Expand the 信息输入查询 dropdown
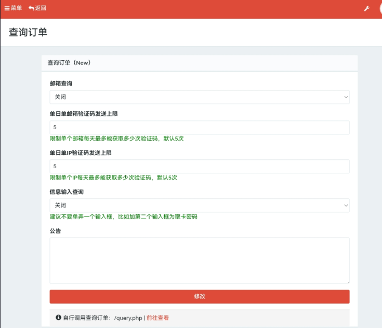The image size is (382, 328). coord(199,206)
